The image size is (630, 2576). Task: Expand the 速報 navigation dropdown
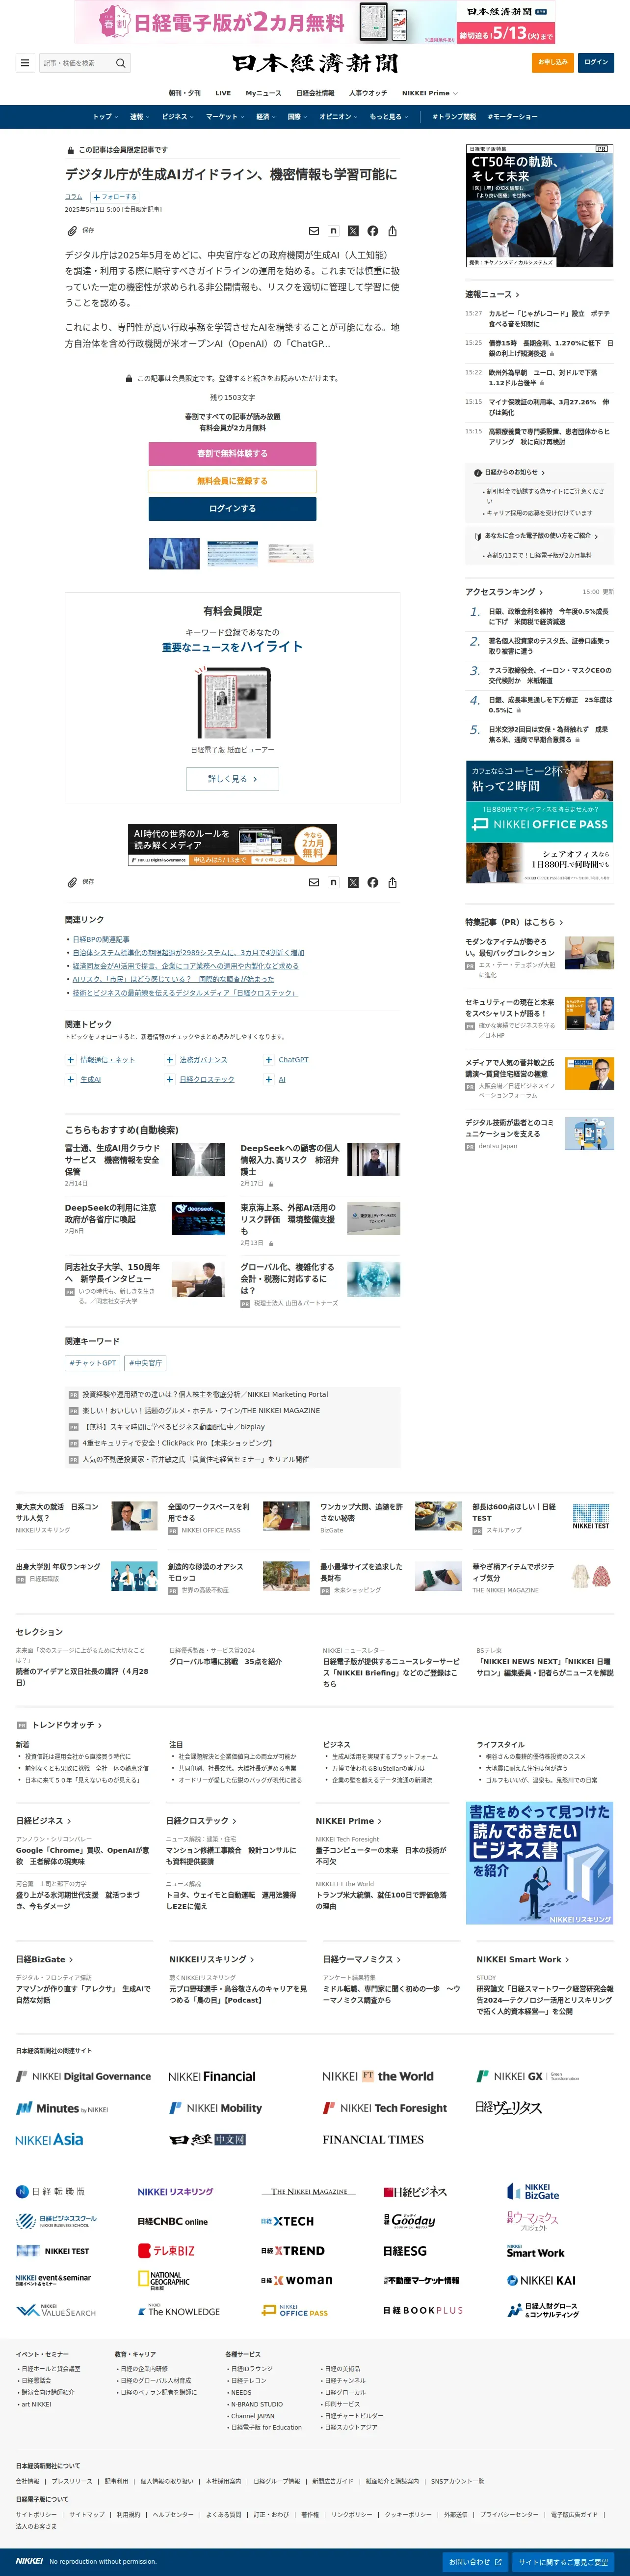click(x=140, y=117)
